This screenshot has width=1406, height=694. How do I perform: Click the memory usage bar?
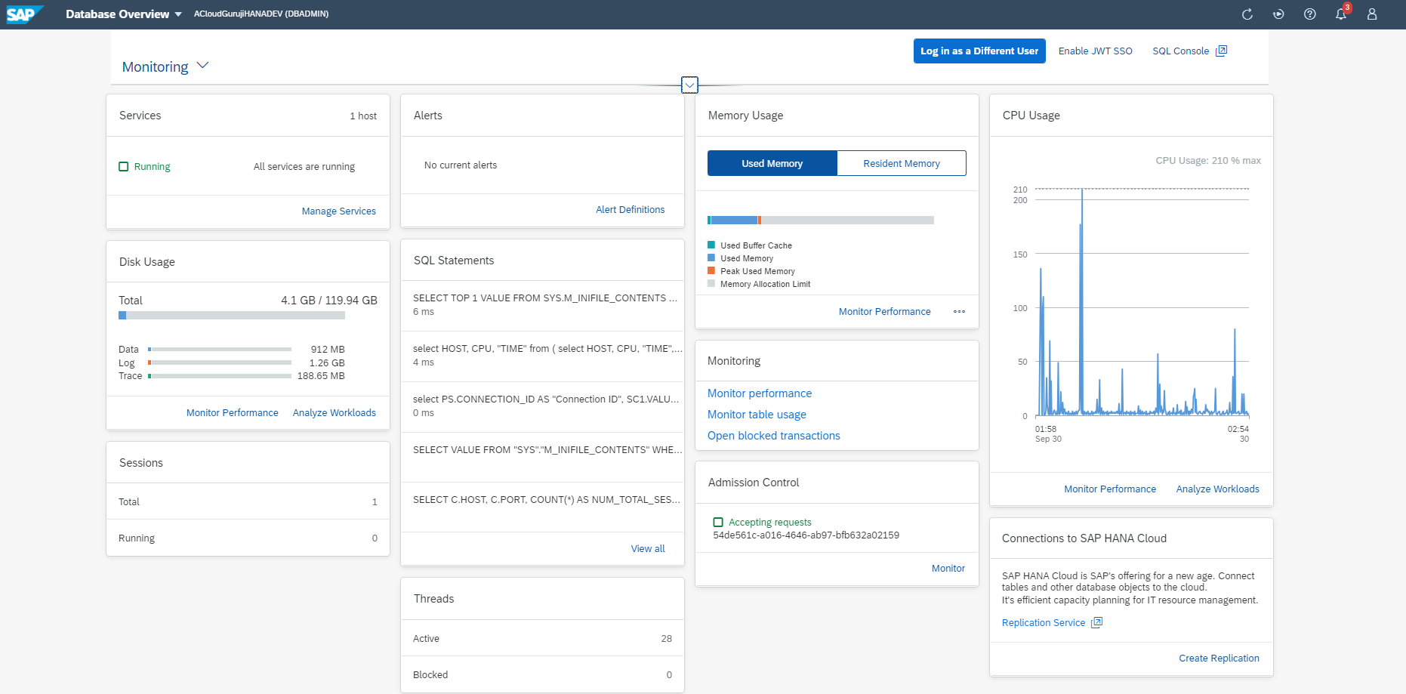[820, 220]
